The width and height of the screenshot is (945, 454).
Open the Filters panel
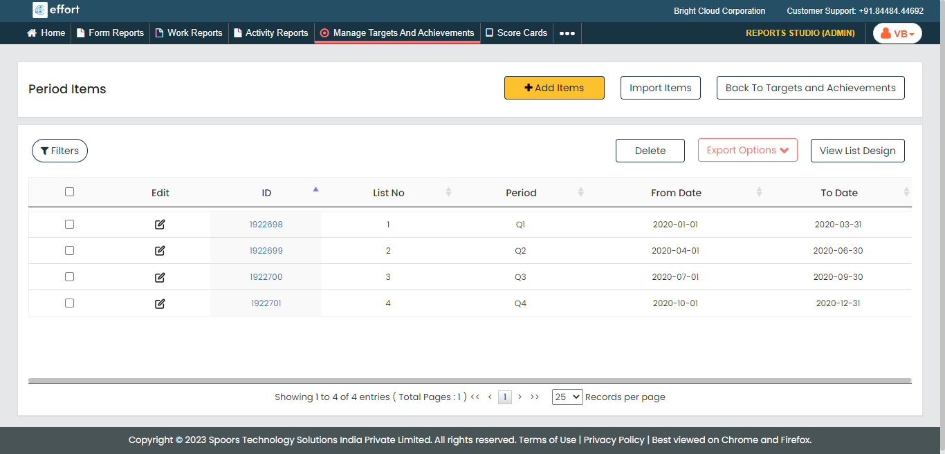coord(59,151)
